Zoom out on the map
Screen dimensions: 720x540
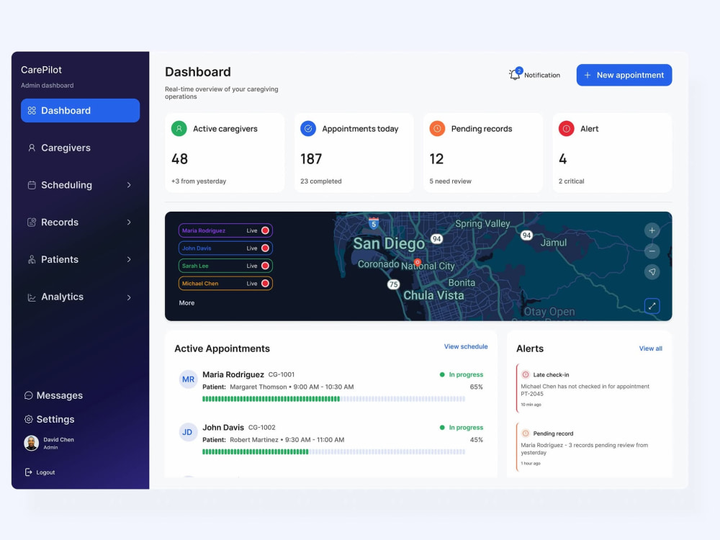652,251
